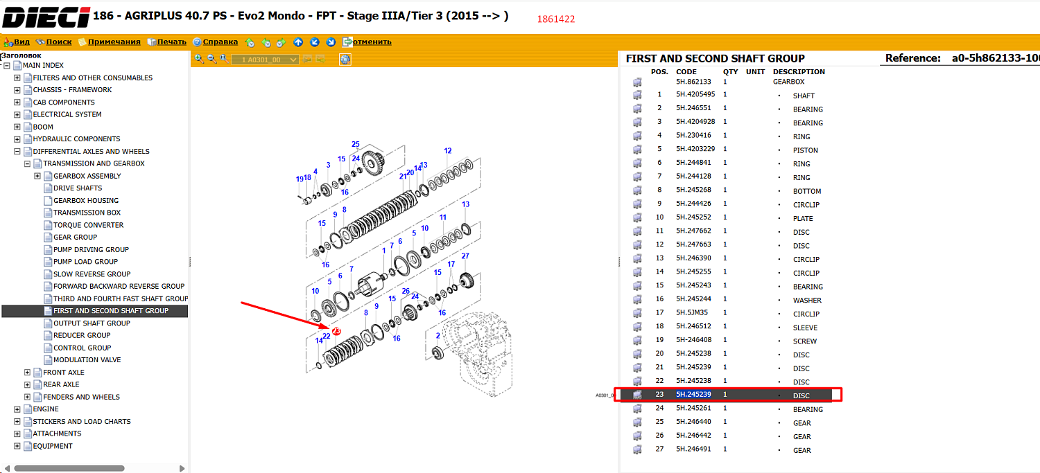
Task: Open the A0301_00 drawing dropdown
Action: (x=266, y=60)
